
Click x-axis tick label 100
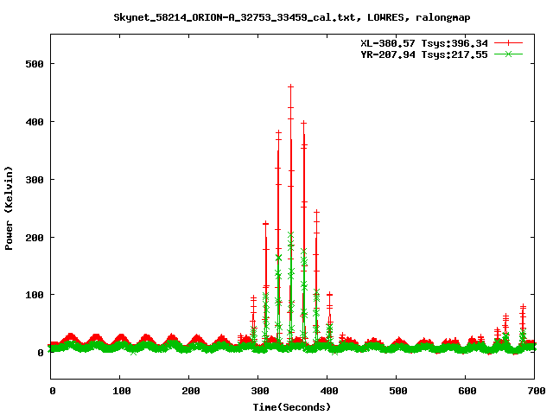tap(122, 391)
